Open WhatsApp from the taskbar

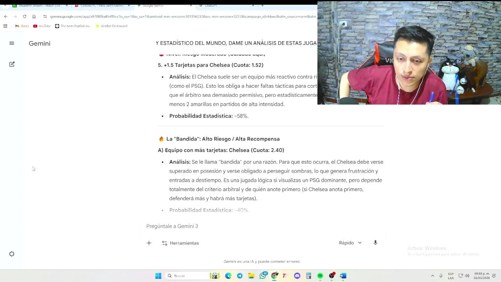(263, 276)
